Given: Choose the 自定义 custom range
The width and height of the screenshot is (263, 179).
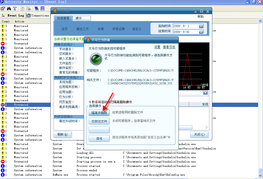Looking at the screenshot, I should (x=137, y=29).
